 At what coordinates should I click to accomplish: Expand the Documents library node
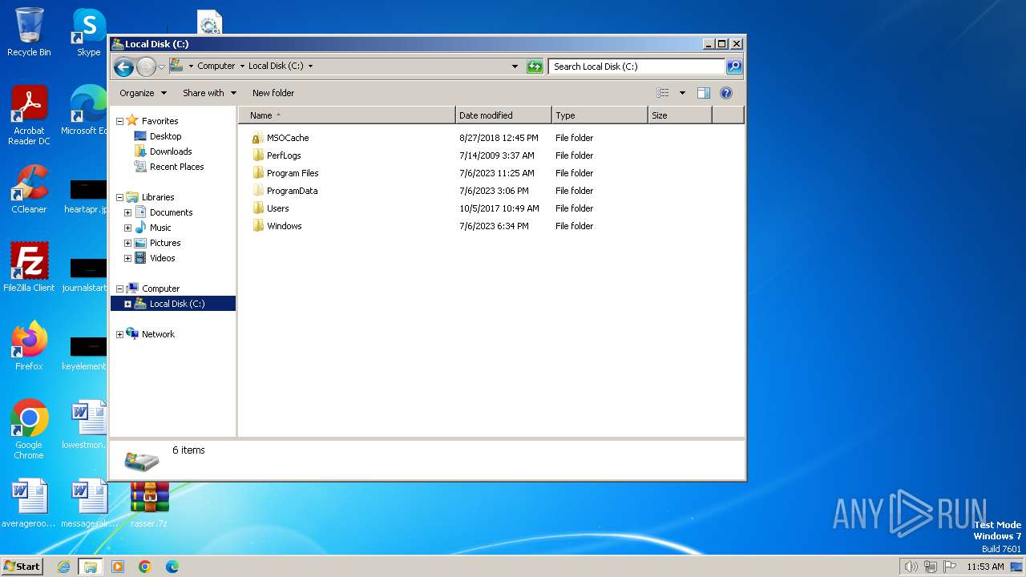point(127,212)
